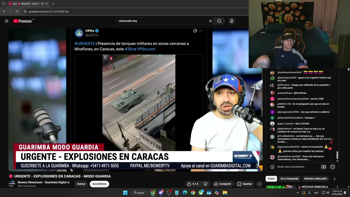Open File Explorer from the taskbar
350x197 pixels.
pos(225,193)
